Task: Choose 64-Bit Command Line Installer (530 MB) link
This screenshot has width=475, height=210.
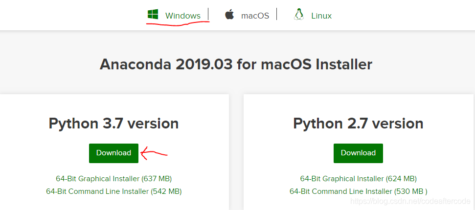Action: click(x=358, y=191)
